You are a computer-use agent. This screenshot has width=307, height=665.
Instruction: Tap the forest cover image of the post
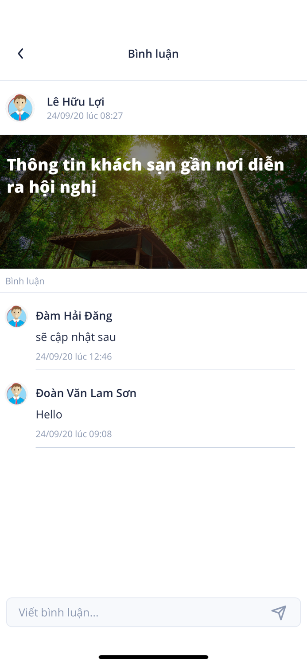tap(153, 235)
